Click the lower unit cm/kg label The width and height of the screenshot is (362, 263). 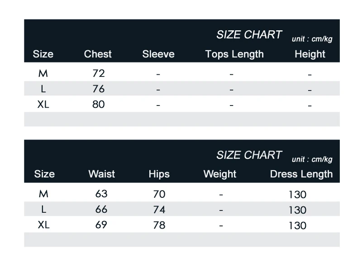312,159
